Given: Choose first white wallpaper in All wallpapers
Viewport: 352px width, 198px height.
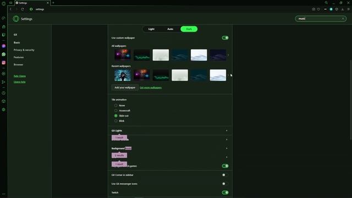Looking at the screenshot, I should tap(161, 55).
